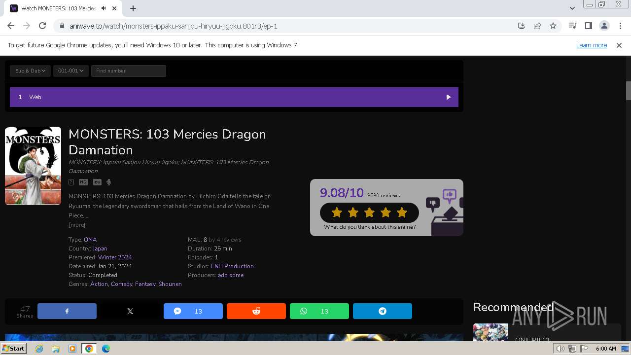
Task: Open the MONSTERS poster thumbnail
Action: (33, 166)
